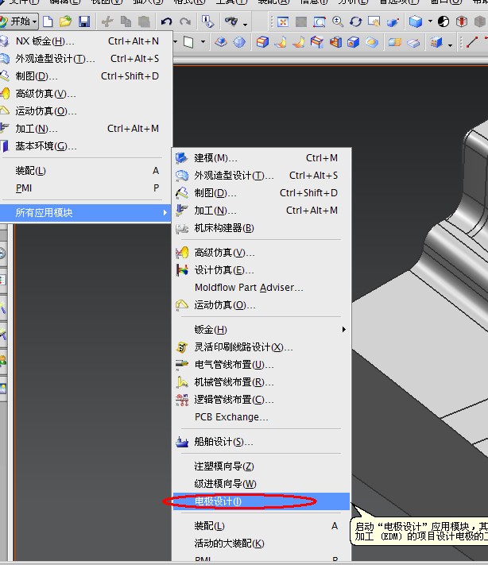Image resolution: width=488 pixels, height=565 pixels.
Task: Click the red box section view icon
Action: (461, 22)
